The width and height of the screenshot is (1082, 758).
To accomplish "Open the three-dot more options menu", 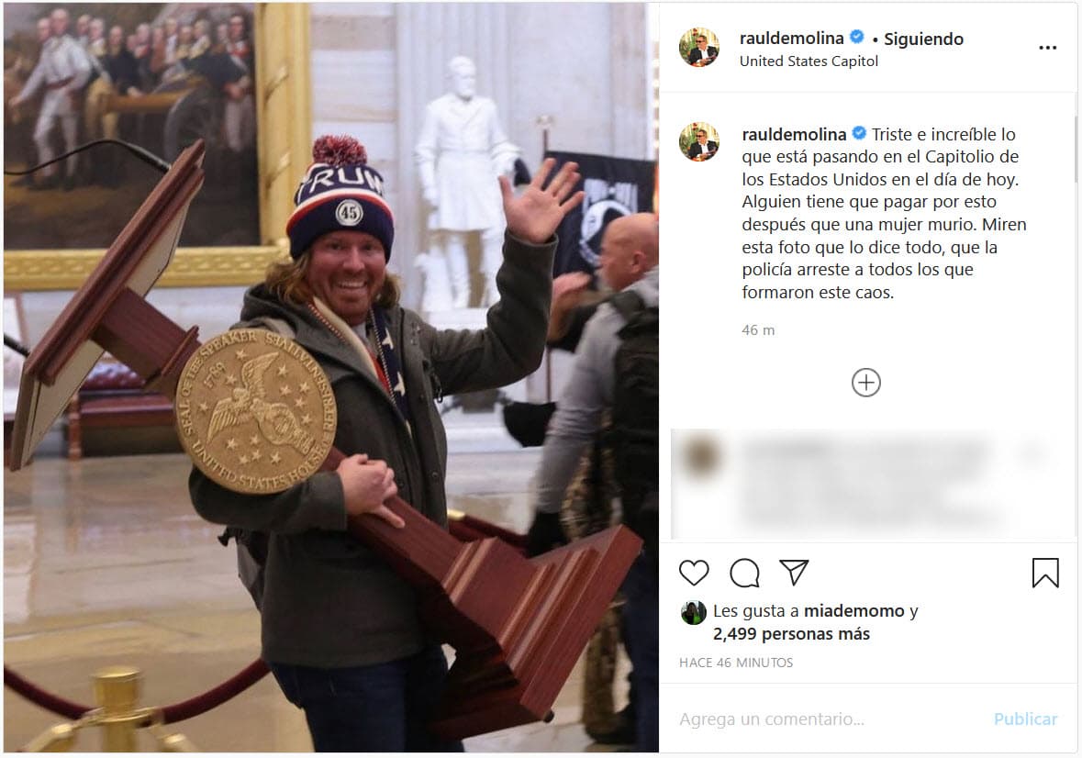I will (1047, 48).
